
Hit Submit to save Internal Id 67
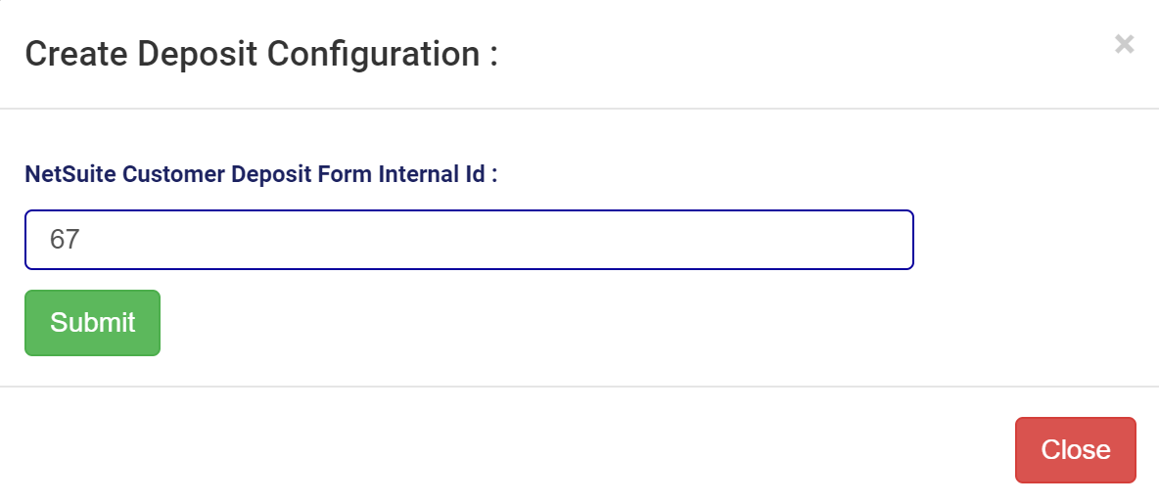tap(92, 323)
